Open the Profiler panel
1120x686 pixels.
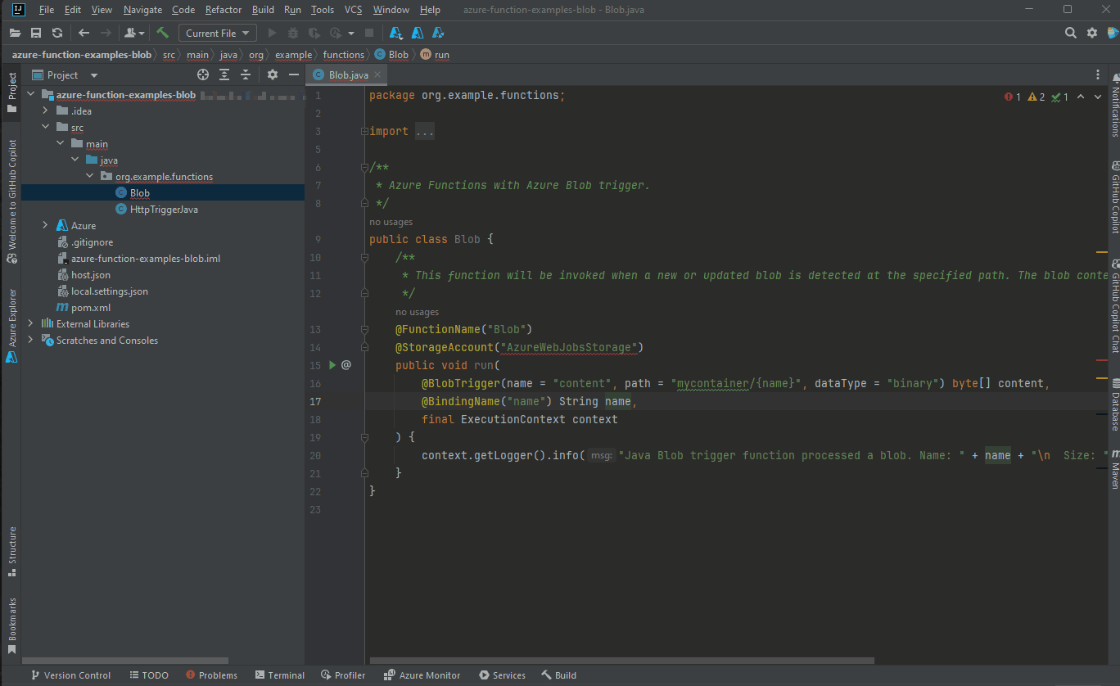click(x=343, y=675)
